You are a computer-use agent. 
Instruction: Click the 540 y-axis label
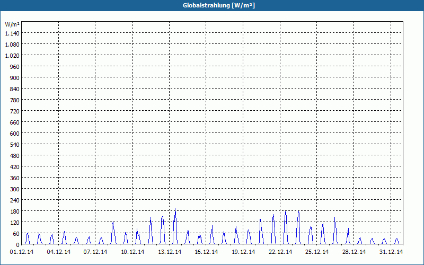(15, 145)
